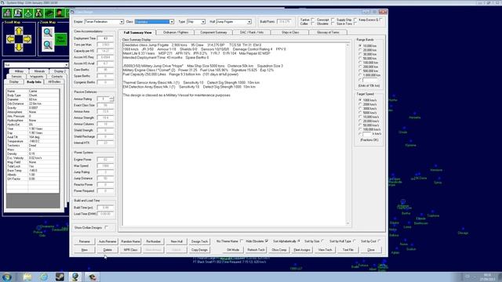Click the first green toolbar icon in System Map
The image size is (502, 282).
[x=7, y=13]
